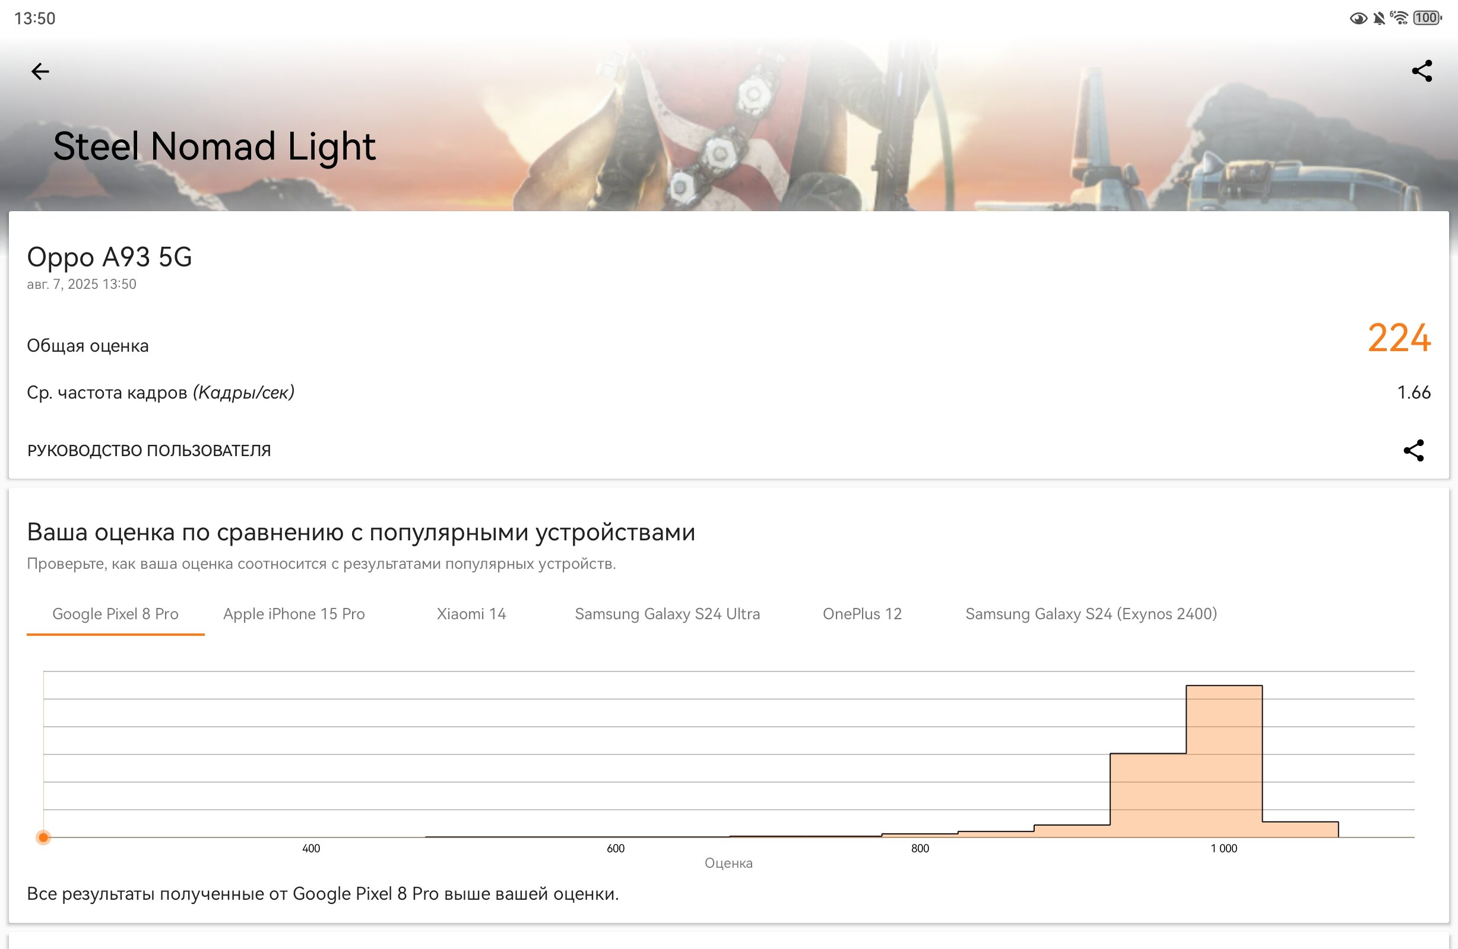Viewport: 1458px width, 949px height.
Task: Tap the share icon in header
Action: point(1421,71)
